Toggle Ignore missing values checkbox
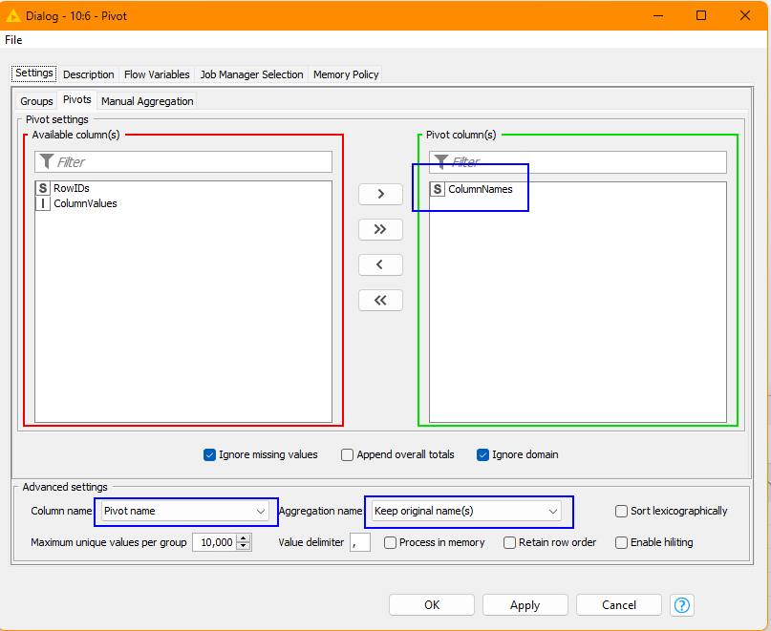This screenshot has width=771, height=631. [210, 455]
